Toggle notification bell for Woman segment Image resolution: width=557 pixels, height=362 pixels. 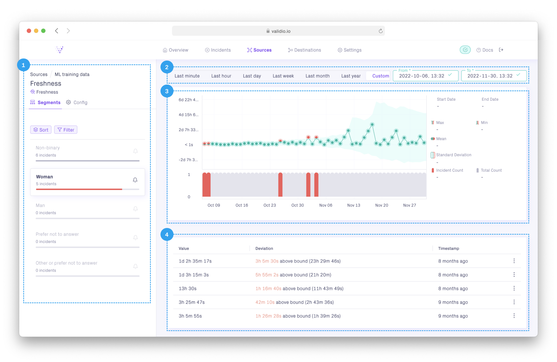coord(135,180)
